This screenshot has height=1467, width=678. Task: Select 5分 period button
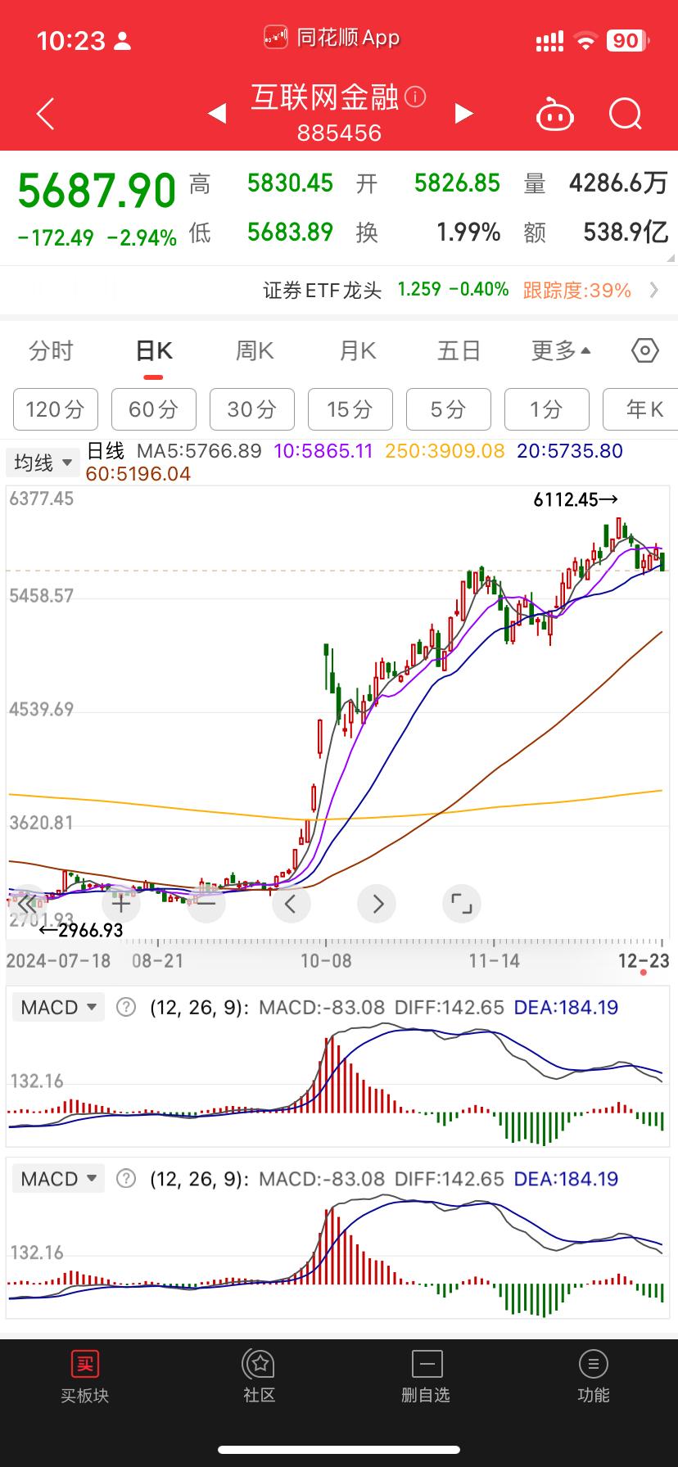tap(449, 409)
